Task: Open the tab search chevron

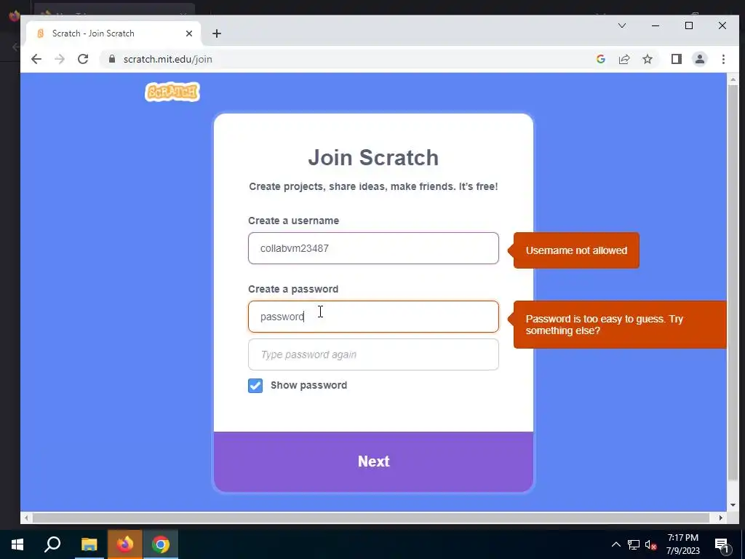Action: tap(622, 25)
